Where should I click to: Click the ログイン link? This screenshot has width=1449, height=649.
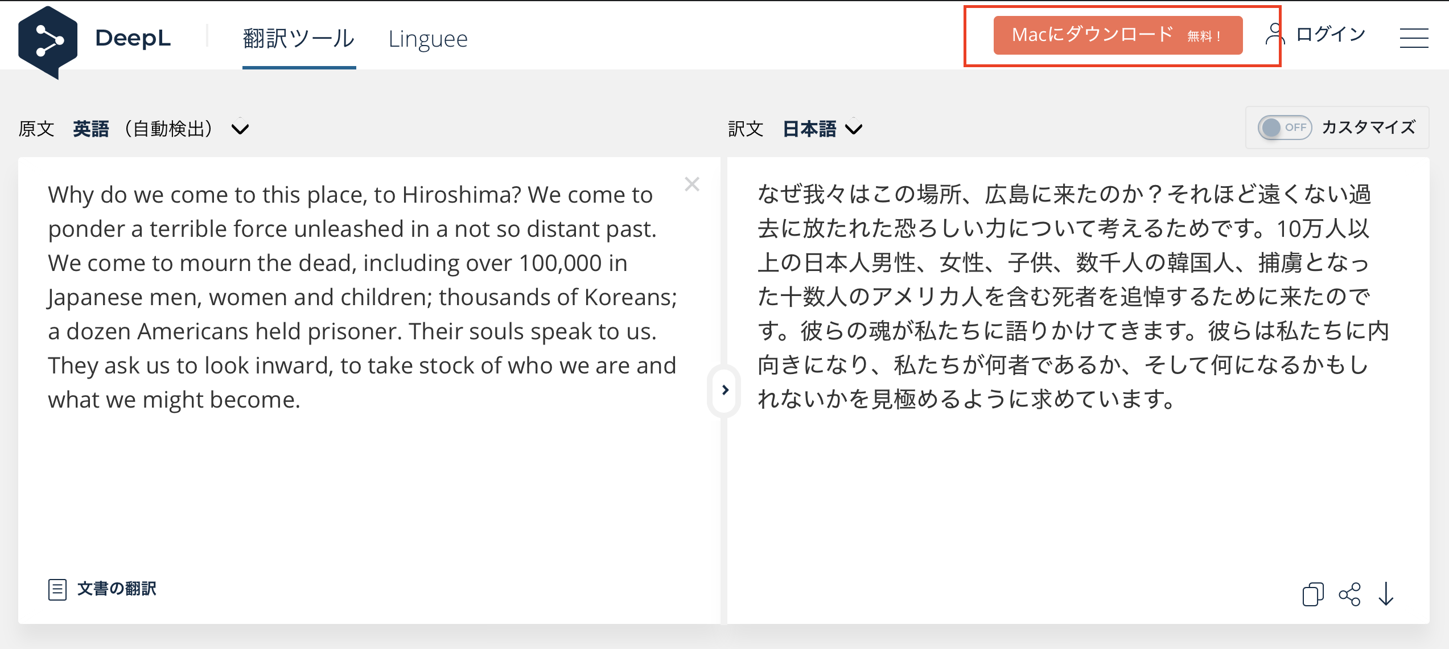pos(1331,34)
